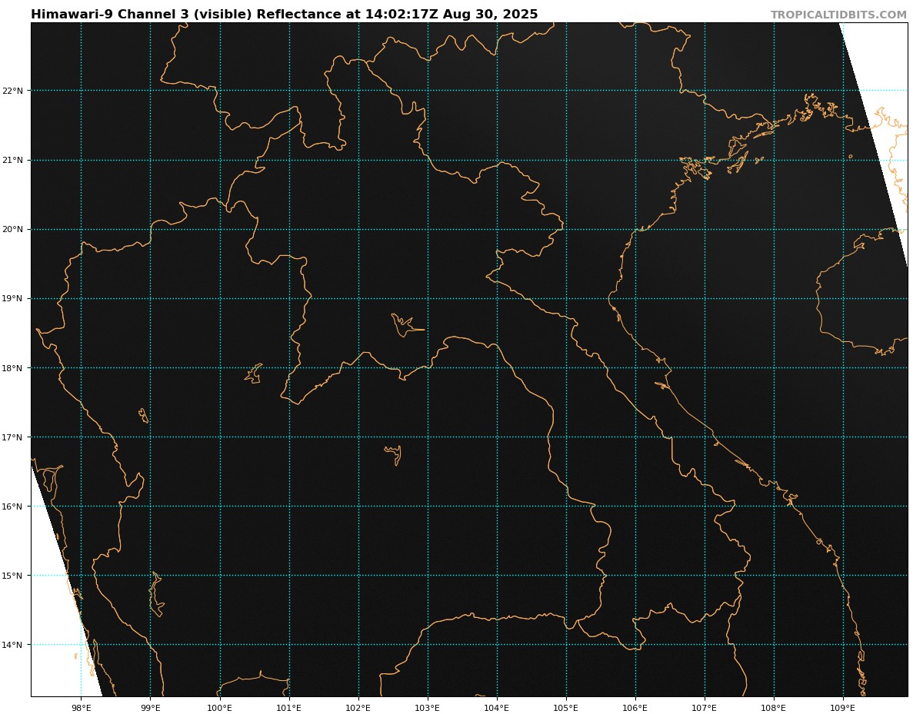Click the 19°N latitude label
Screen dimensions: 923x714
tap(13, 298)
